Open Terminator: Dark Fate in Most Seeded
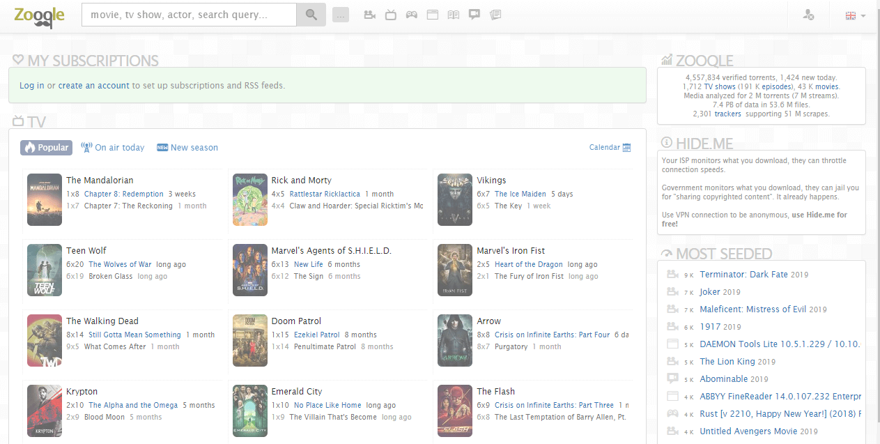 click(x=744, y=275)
